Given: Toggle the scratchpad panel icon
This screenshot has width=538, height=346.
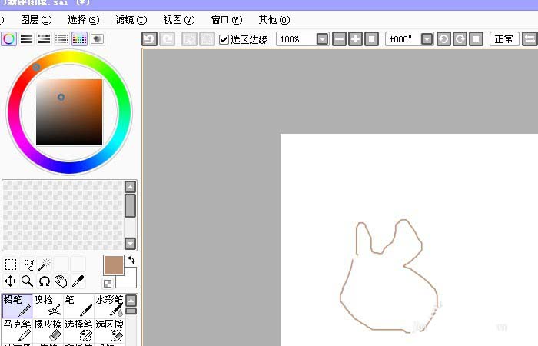Looking at the screenshot, I should point(98,39).
